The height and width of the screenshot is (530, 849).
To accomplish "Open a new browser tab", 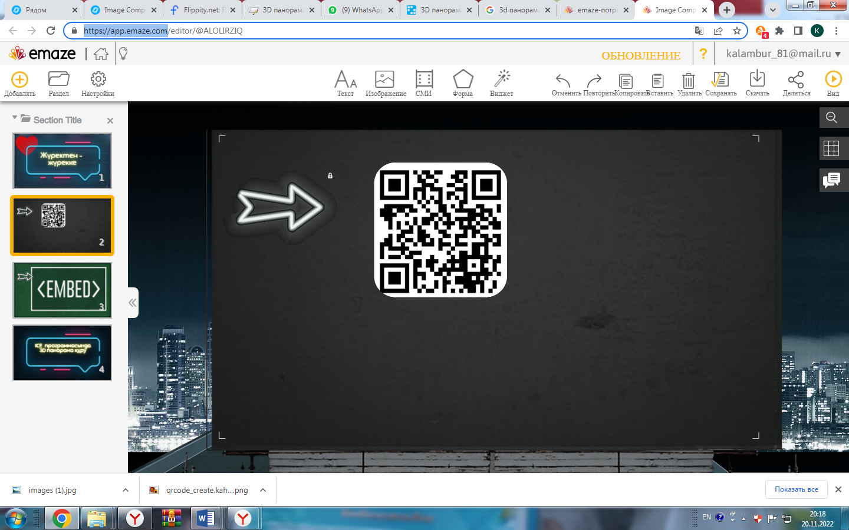I will click(x=727, y=10).
